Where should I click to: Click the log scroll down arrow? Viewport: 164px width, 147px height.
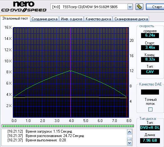130,143
